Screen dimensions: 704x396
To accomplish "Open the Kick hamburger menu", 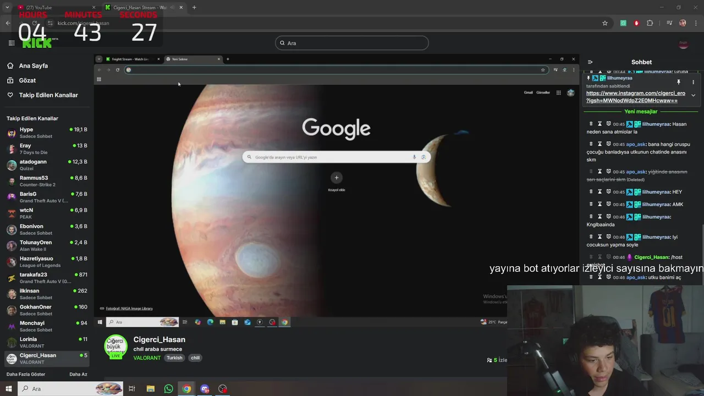I will (x=12, y=43).
